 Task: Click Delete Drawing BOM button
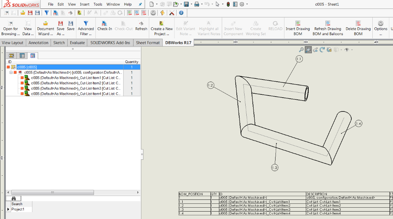pos(358,28)
